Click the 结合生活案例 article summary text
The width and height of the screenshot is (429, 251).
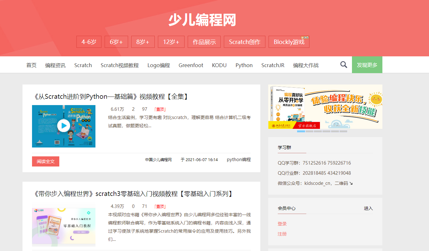[179, 122]
